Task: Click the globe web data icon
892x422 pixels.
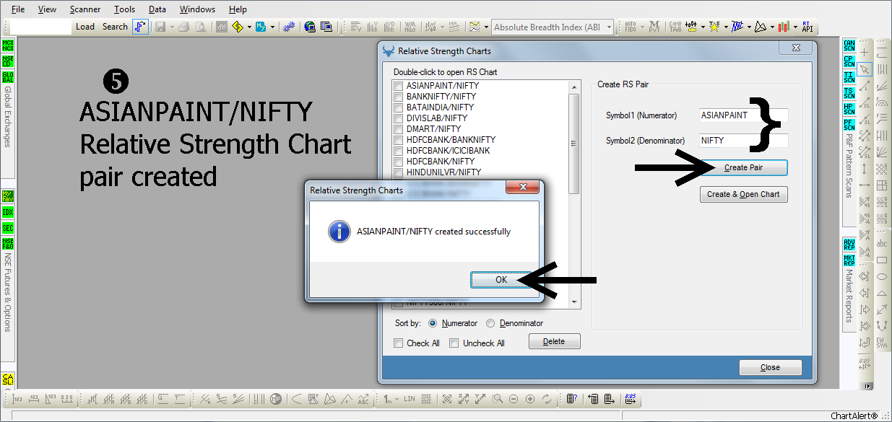Action: 310,27
